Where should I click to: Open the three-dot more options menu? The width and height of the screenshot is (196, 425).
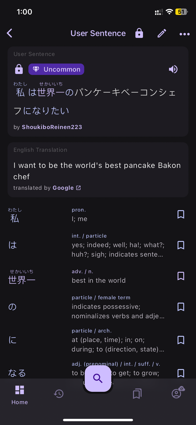(x=184, y=34)
